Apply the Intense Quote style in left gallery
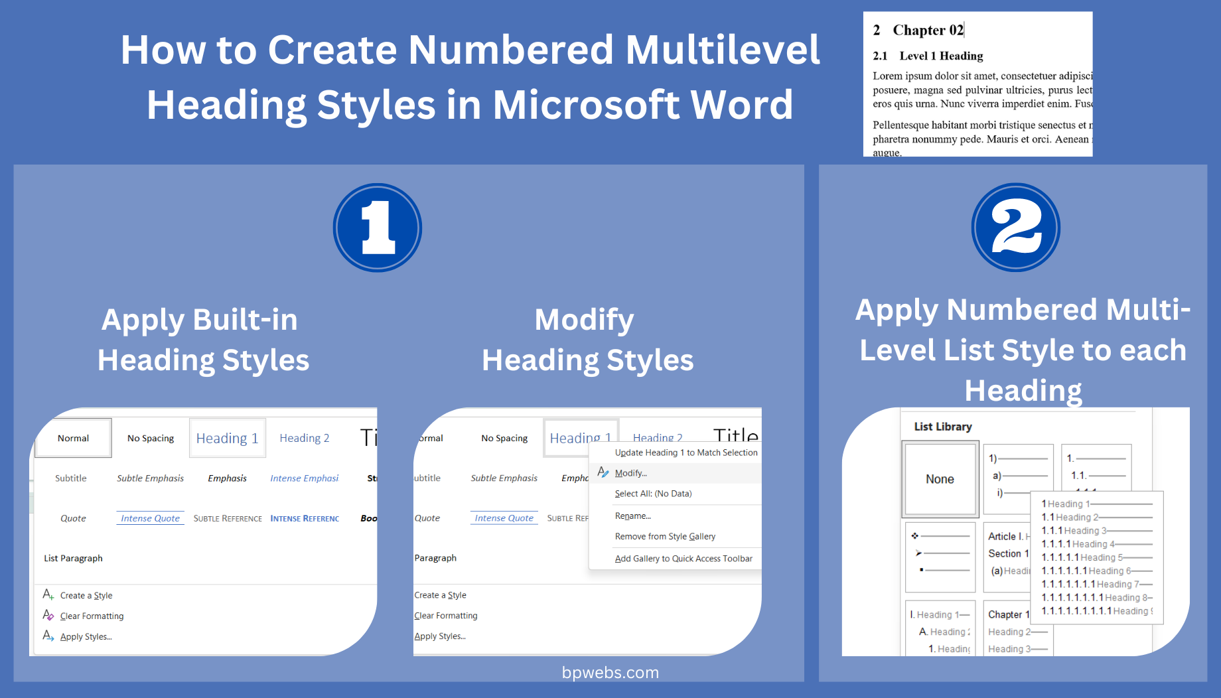The height and width of the screenshot is (698, 1221). [151, 518]
